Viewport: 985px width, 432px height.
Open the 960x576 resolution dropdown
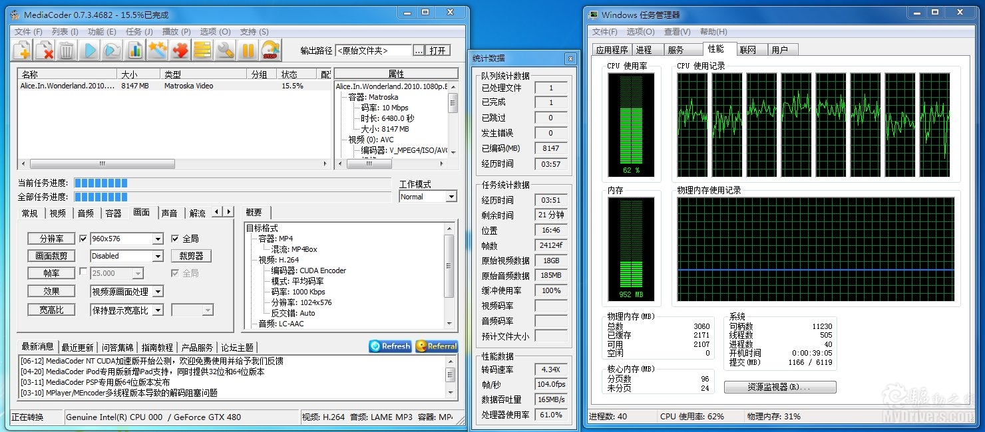(158, 239)
